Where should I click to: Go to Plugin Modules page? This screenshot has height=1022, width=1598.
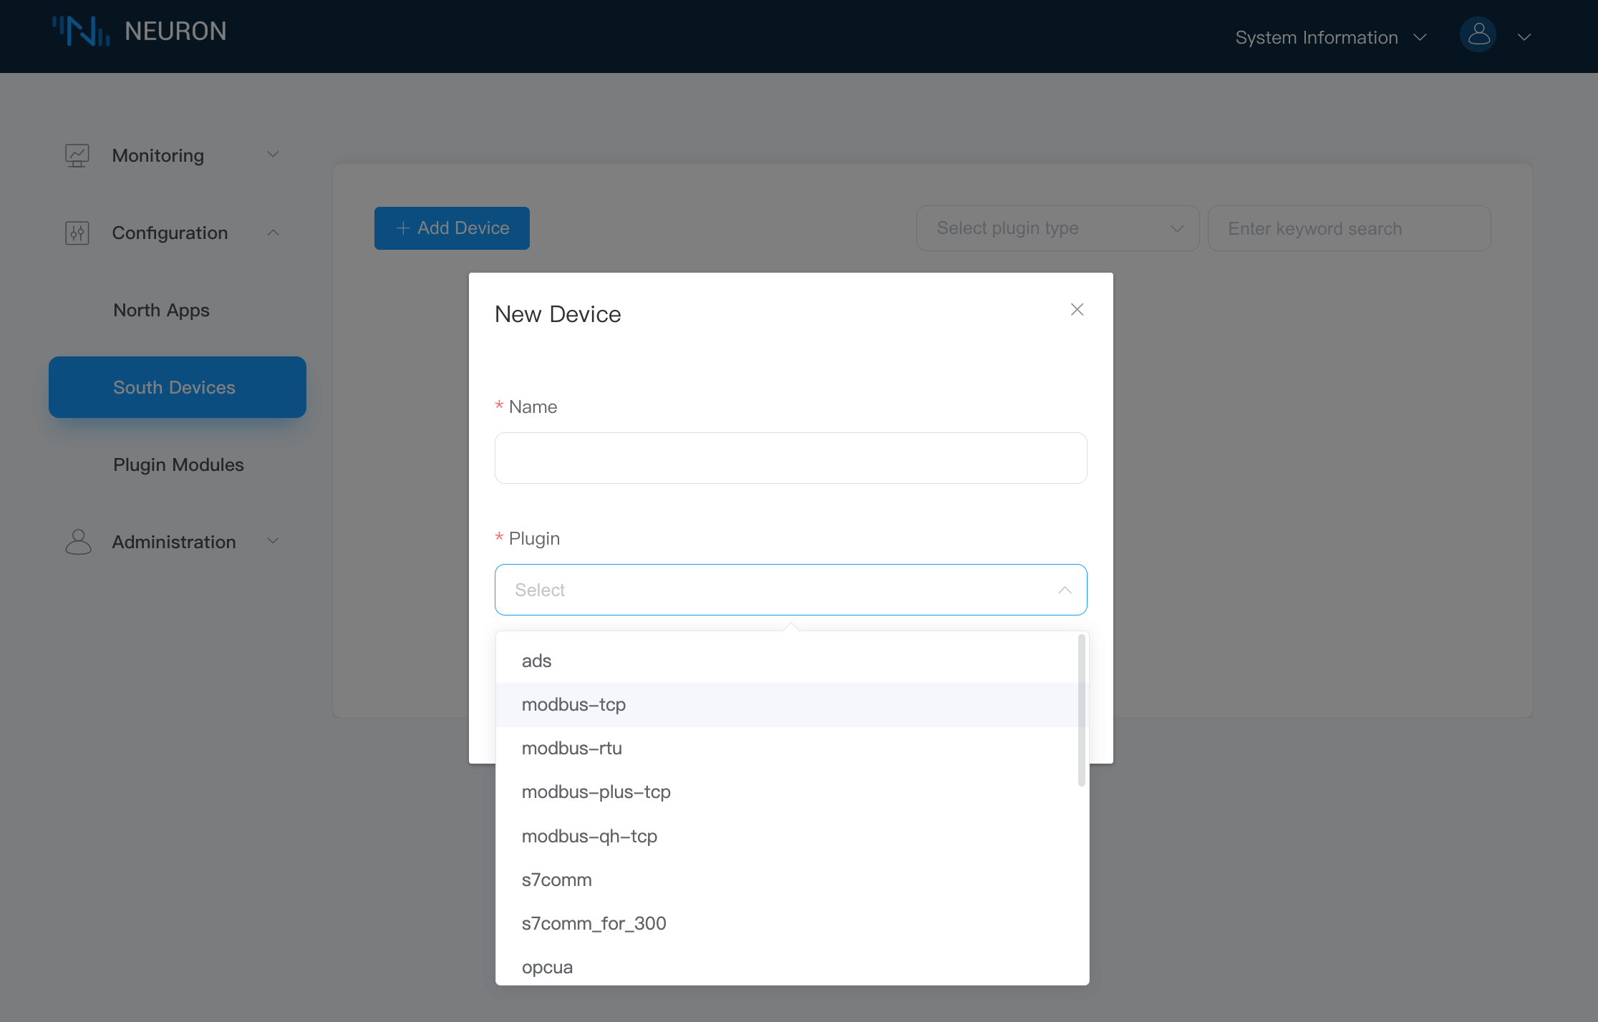pyautogui.click(x=178, y=464)
